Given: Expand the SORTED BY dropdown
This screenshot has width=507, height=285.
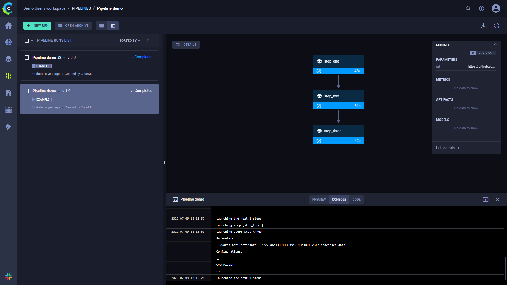Looking at the screenshot, I should (129, 41).
